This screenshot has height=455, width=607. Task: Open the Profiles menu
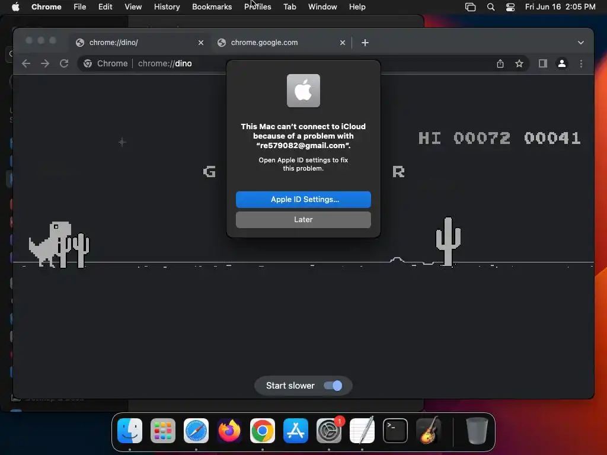coord(257,7)
